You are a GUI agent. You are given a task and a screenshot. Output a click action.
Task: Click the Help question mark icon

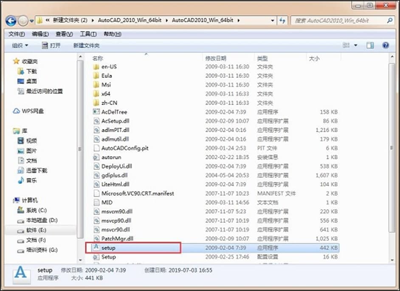[385, 45]
